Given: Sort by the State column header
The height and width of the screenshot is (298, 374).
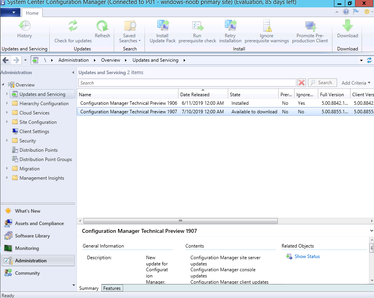Looking at the screenshot, I should pyautogui.click(x=253, y=94).
